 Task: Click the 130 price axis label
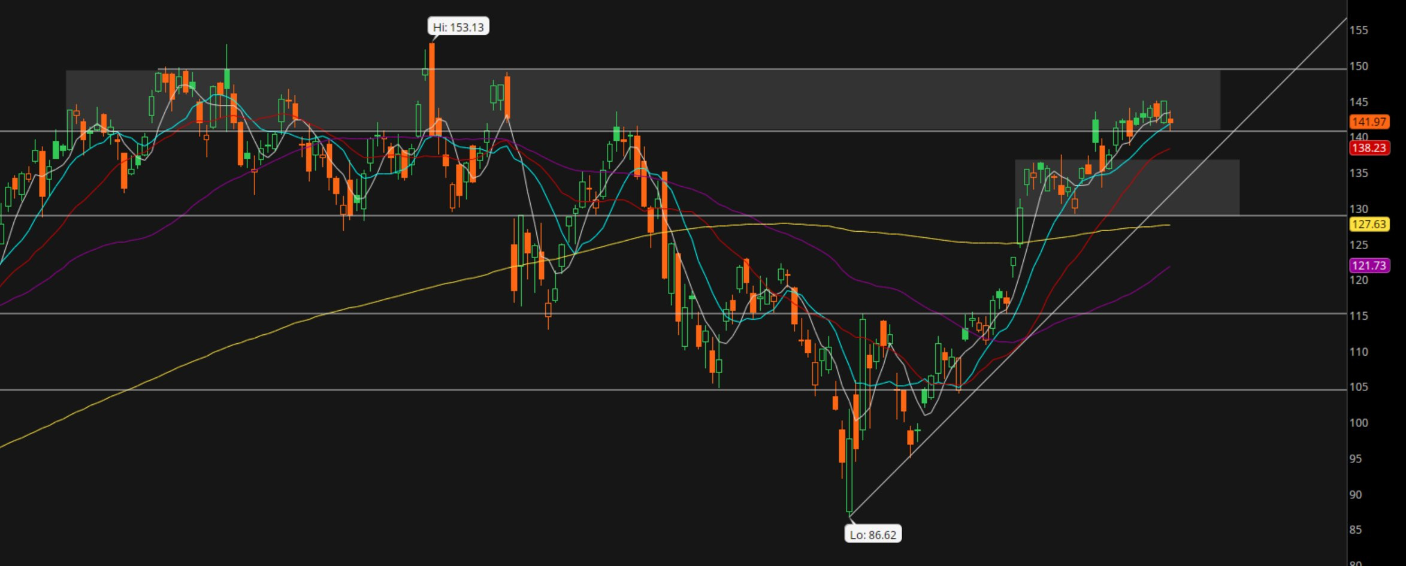tap(1359, 209)
